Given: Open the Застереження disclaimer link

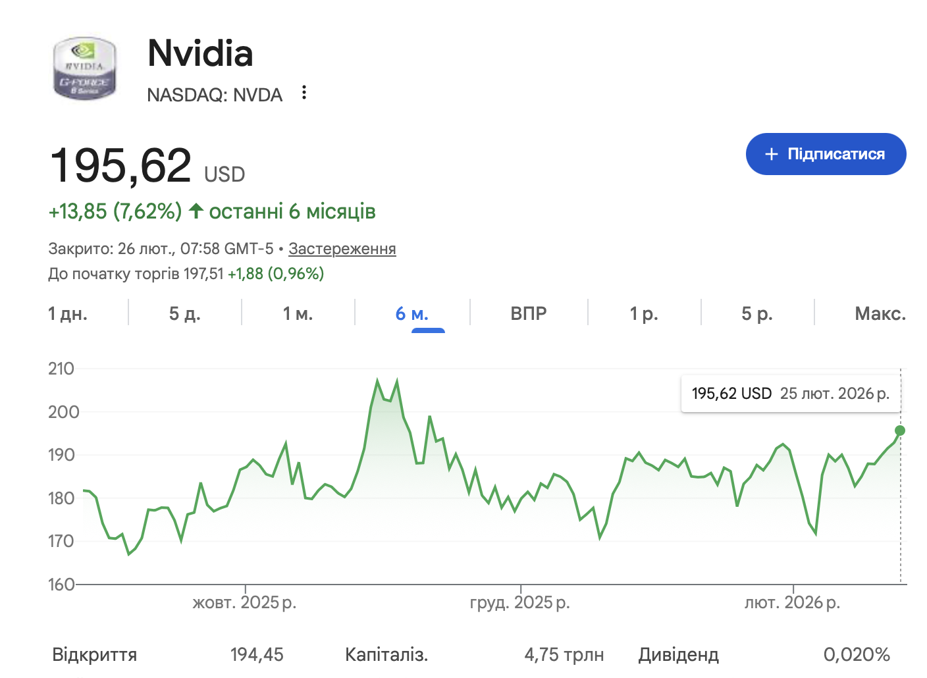Looking at the screenshot, I should tap(342, 249).
